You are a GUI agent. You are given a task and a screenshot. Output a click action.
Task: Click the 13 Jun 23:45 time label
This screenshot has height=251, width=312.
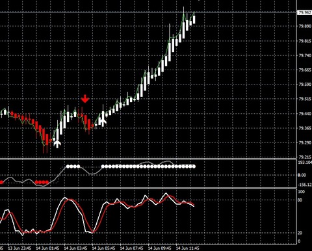(19, 248)
